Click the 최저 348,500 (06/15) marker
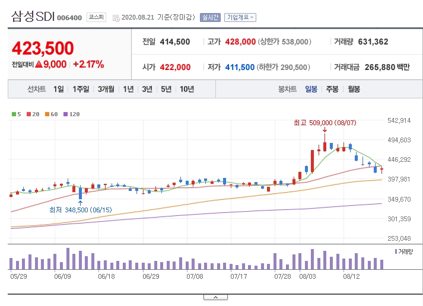 coord(81,210)
